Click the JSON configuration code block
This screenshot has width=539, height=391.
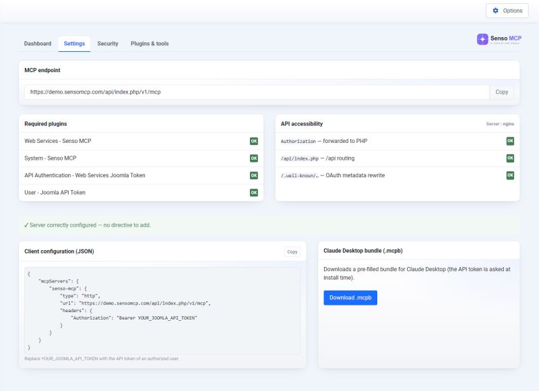coord(162,311)
